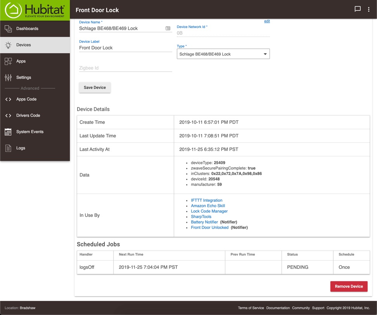
Task: Open the IFTTT Integration link
Action: coord(206,200)
